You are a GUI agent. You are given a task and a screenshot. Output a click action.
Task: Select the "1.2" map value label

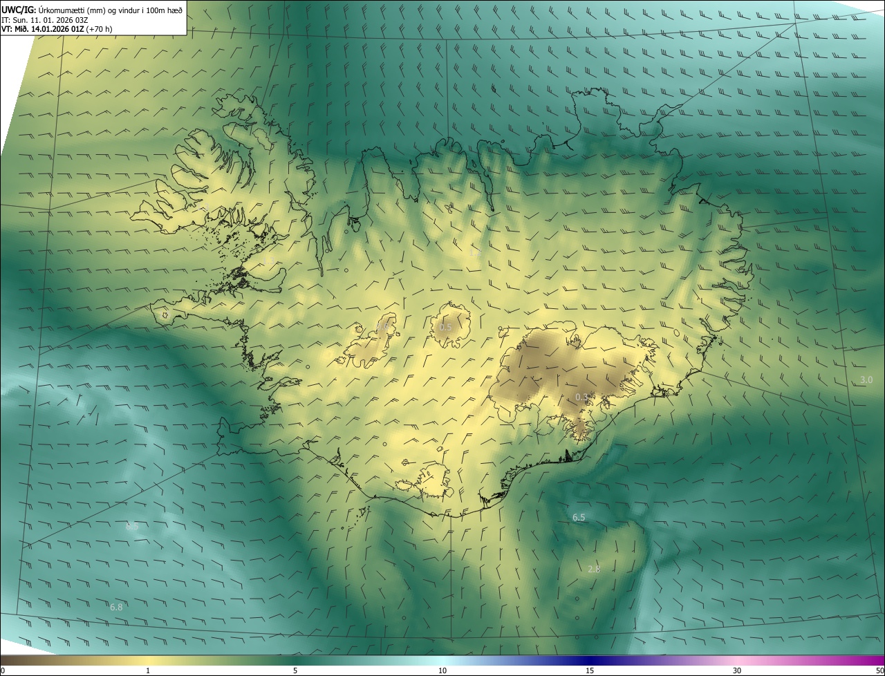coord(476,253)
